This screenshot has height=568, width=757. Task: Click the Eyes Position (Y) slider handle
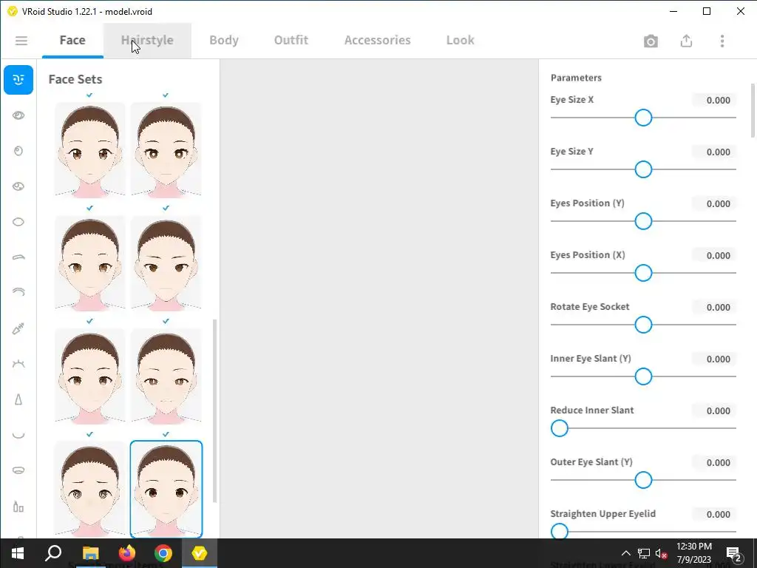(x=643, y=221)
